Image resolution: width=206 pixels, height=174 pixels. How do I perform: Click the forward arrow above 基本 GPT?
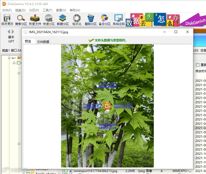(13, 32)
